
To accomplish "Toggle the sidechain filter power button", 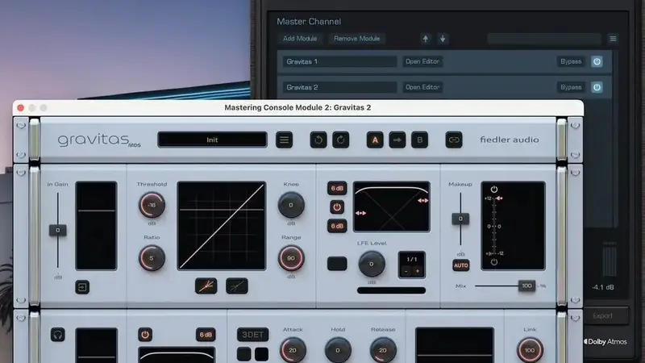I will [x=337, y=207].
